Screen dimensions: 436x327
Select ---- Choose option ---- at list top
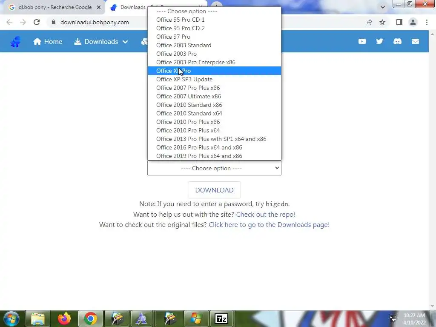[x=215, y=11]
